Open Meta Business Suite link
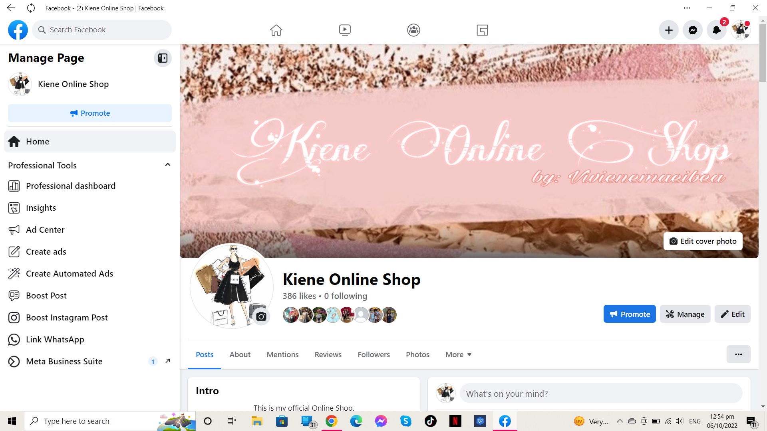The width and height of the screenshot is (767, 431). pos(64,362)
